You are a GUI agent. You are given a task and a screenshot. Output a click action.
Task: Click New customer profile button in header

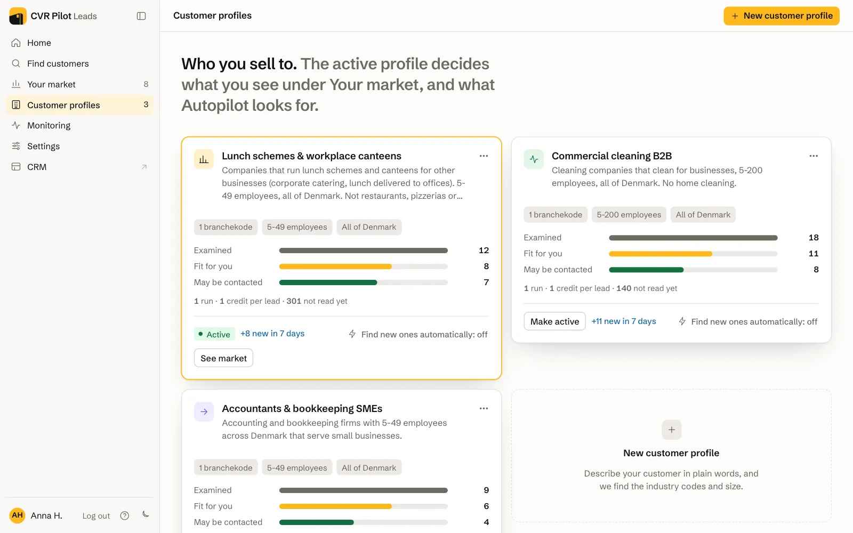coord(782,16)
